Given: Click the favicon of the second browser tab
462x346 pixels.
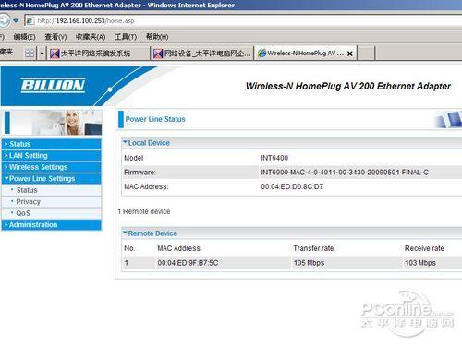Looking at the screenshot, I should (x=158, y=54).
